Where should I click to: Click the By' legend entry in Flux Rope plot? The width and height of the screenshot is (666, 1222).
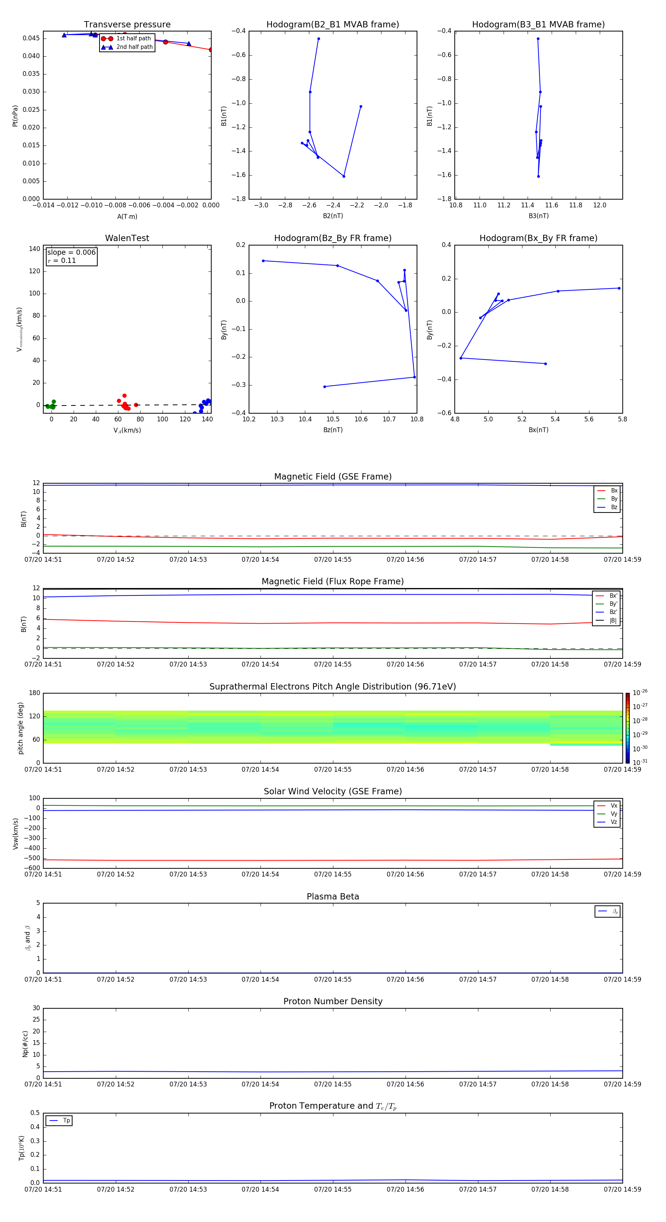pos(606,604)
